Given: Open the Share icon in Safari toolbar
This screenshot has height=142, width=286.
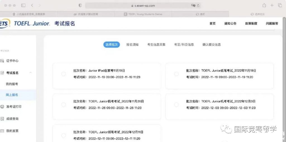Looking at the screenshot, I should click(x=264, y=5).
